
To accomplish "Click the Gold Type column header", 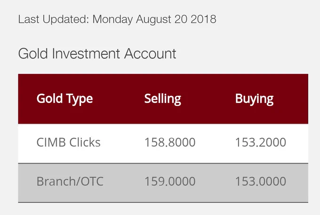I will click(x=64, y=99).
